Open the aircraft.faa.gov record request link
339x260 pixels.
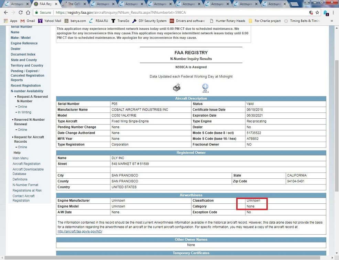80,232
